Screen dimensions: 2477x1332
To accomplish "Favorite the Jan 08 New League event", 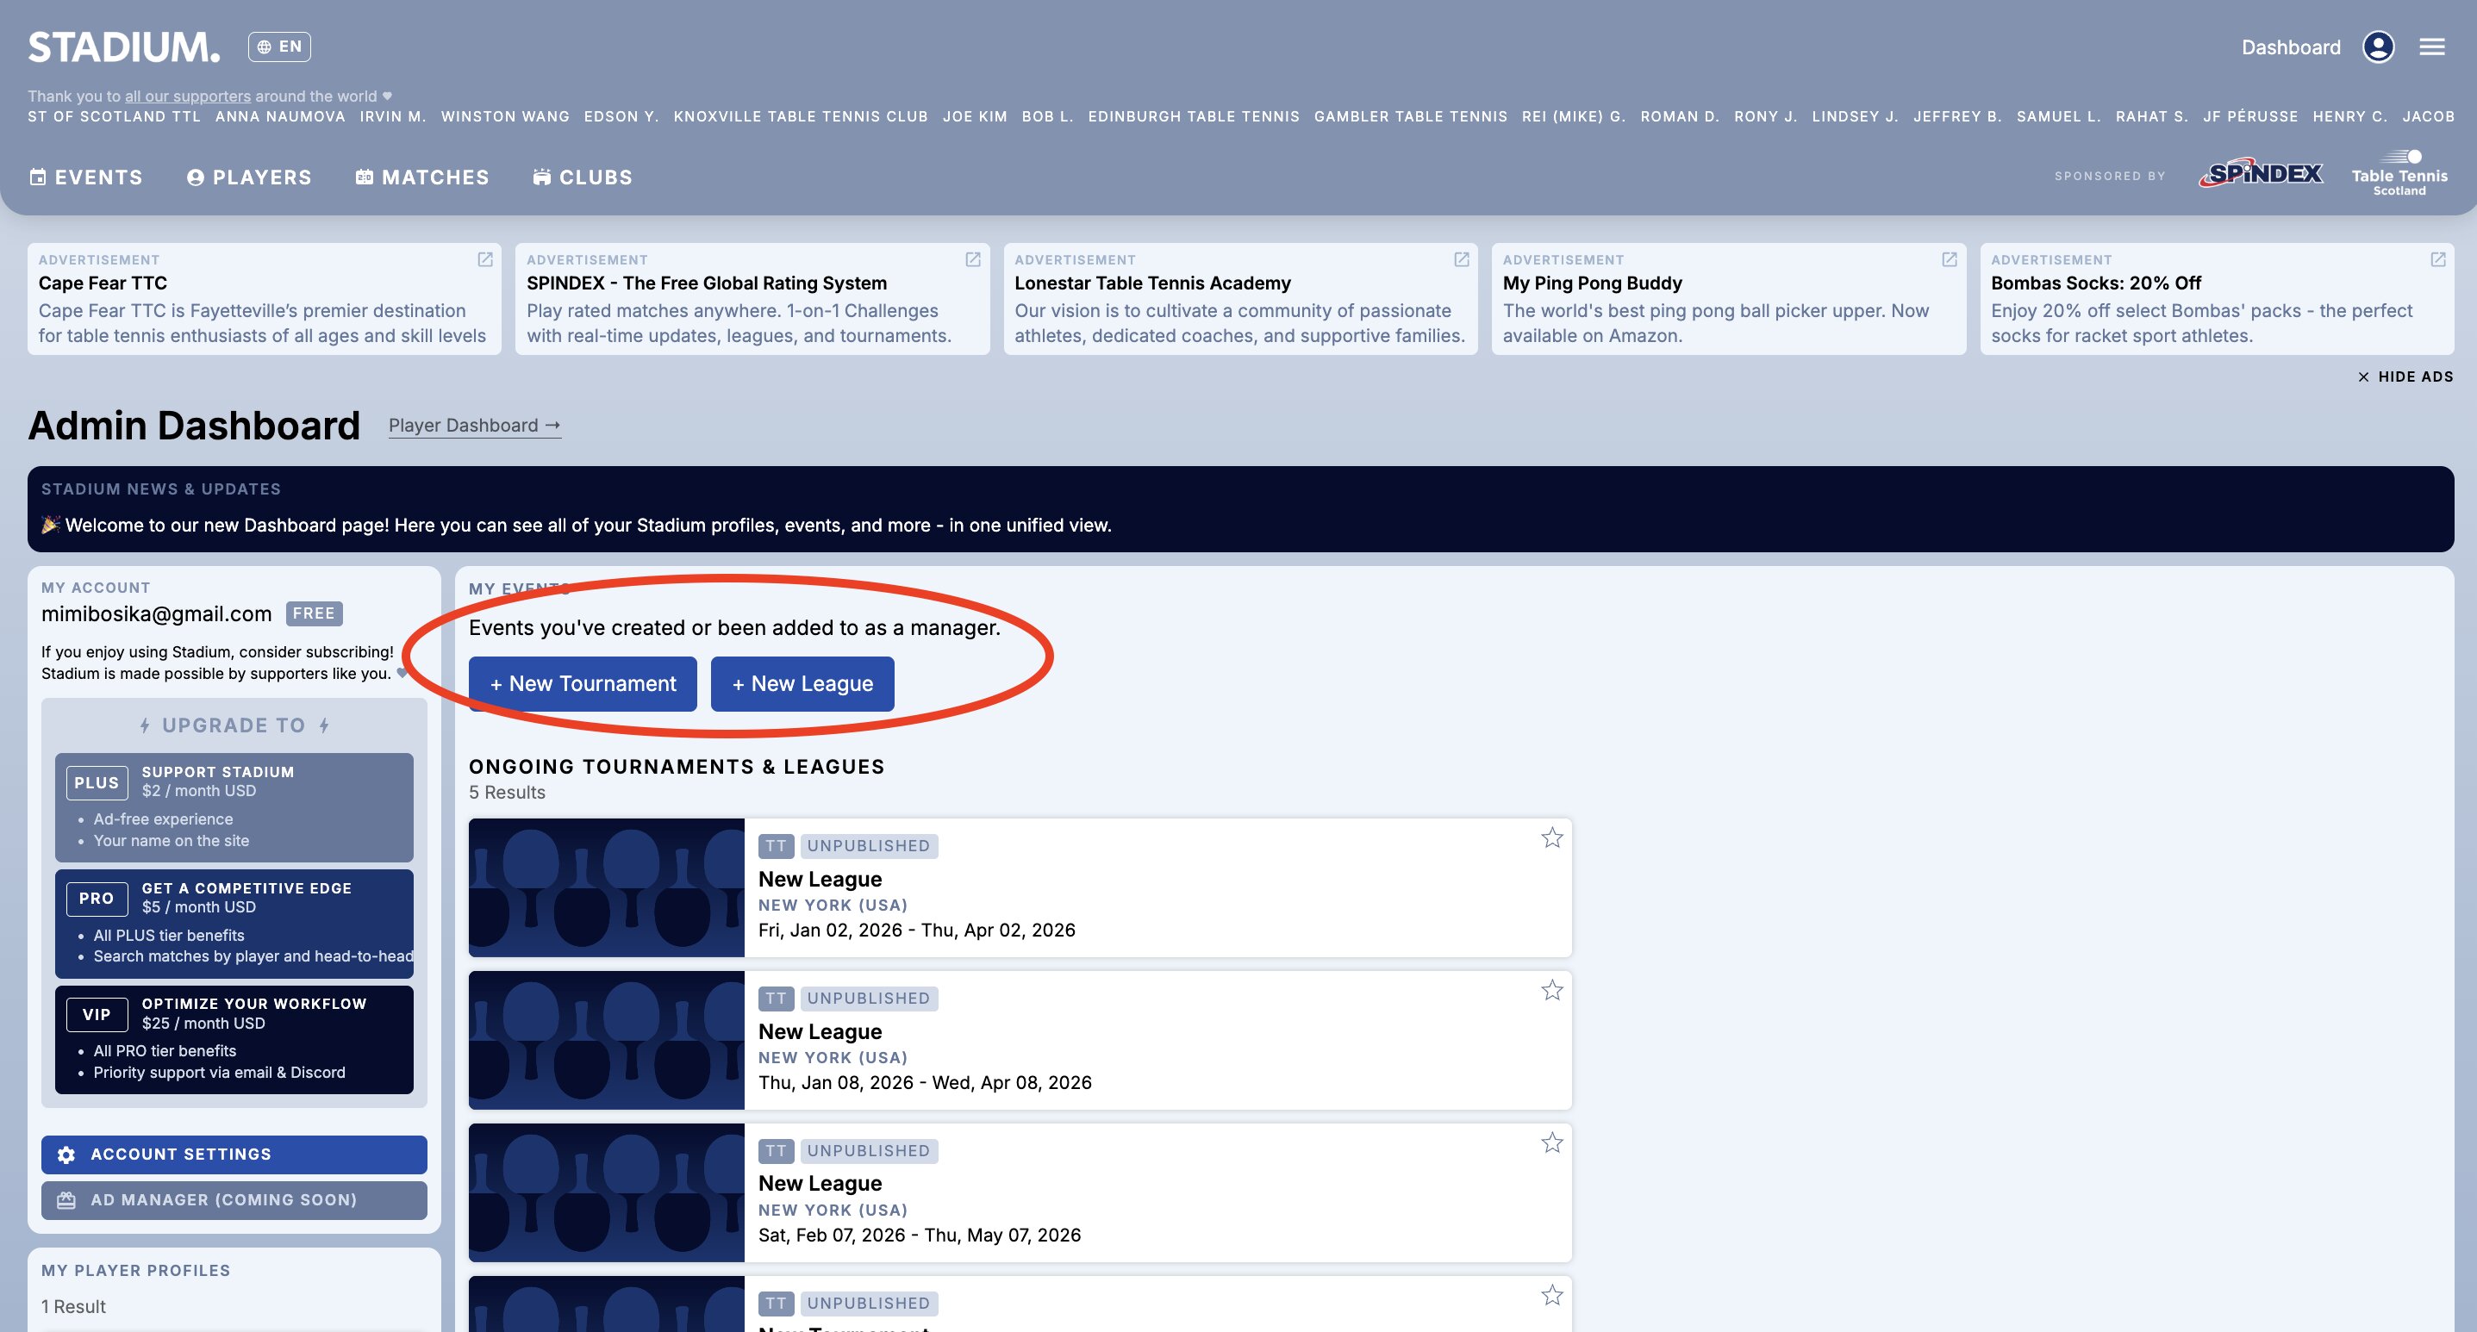I will [x=1551, y=991].
